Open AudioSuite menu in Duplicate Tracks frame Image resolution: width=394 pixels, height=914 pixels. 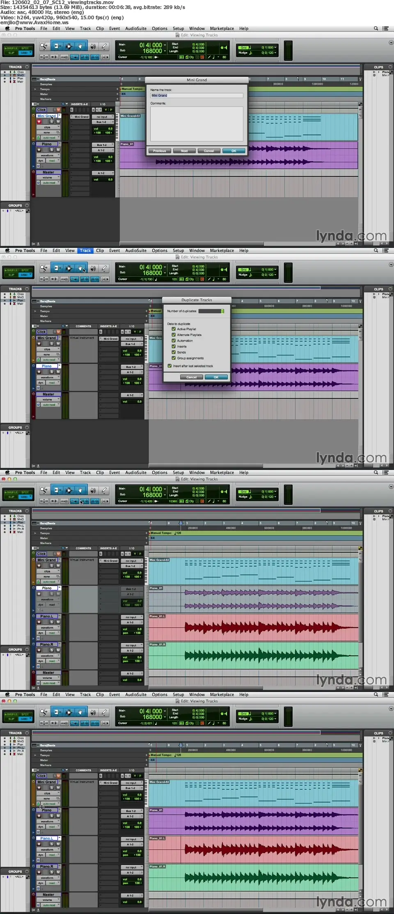pyautogui.click(x=136, y=250)
